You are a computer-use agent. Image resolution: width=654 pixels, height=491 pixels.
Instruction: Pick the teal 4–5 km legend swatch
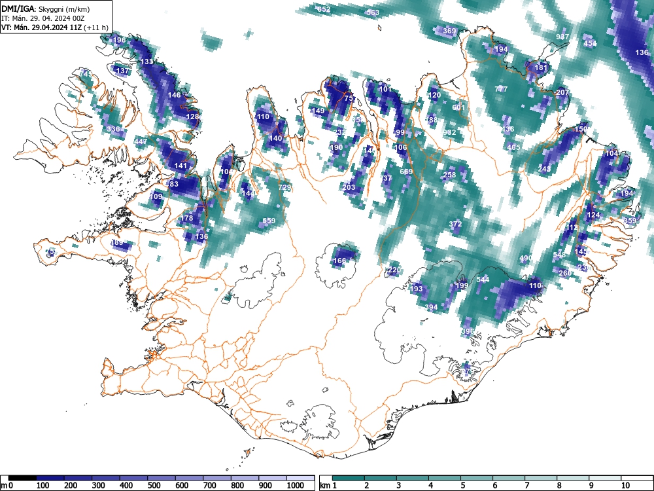coord(445,478)
